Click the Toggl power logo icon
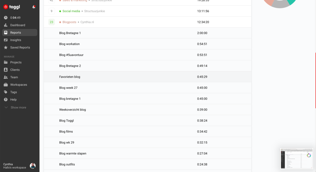Screen dimensions: 316x172 click(x=6, y=7)
